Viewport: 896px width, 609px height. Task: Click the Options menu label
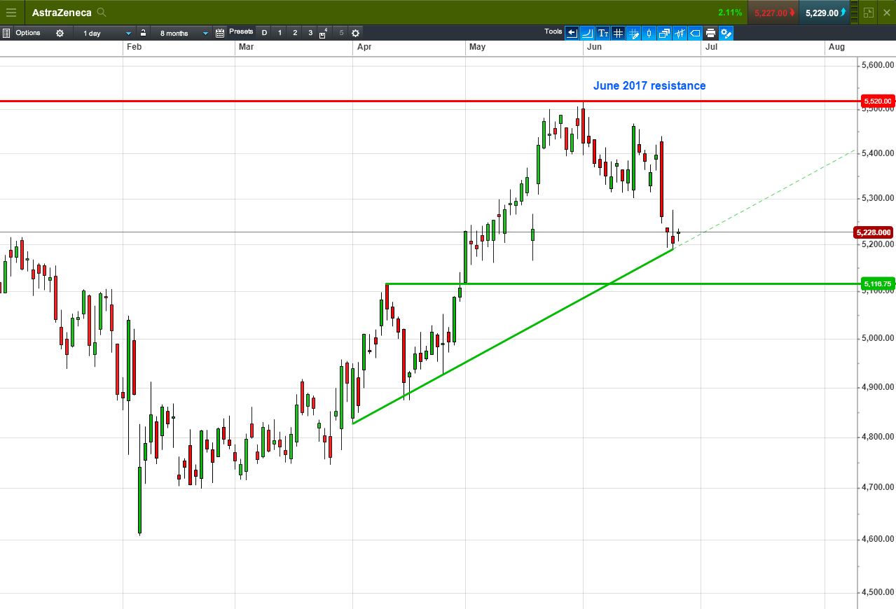[28, 33]
